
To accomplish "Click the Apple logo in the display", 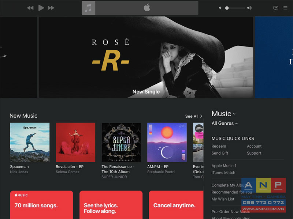I will pyautogui.click(x=147, y=8).
